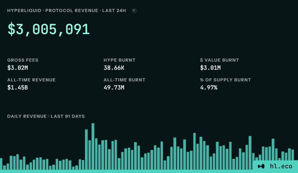298x173 pixels.
Task: Select the 49.73M all-time burnt value
Action: 114,87
